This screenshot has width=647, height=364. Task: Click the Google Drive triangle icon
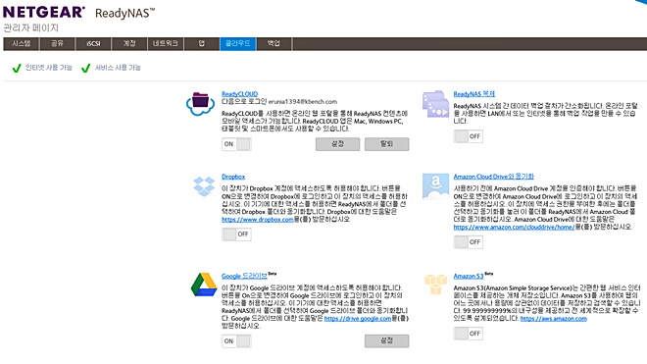[x=204, y=285]
